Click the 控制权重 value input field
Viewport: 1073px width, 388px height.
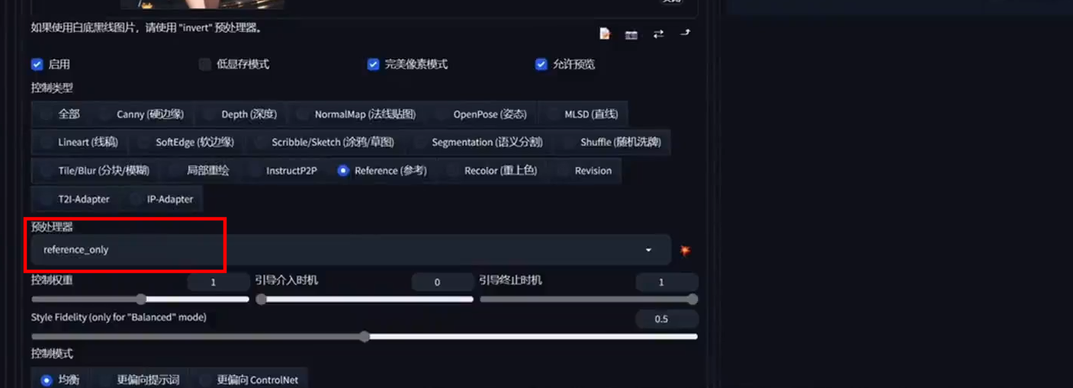click(214, 282)
